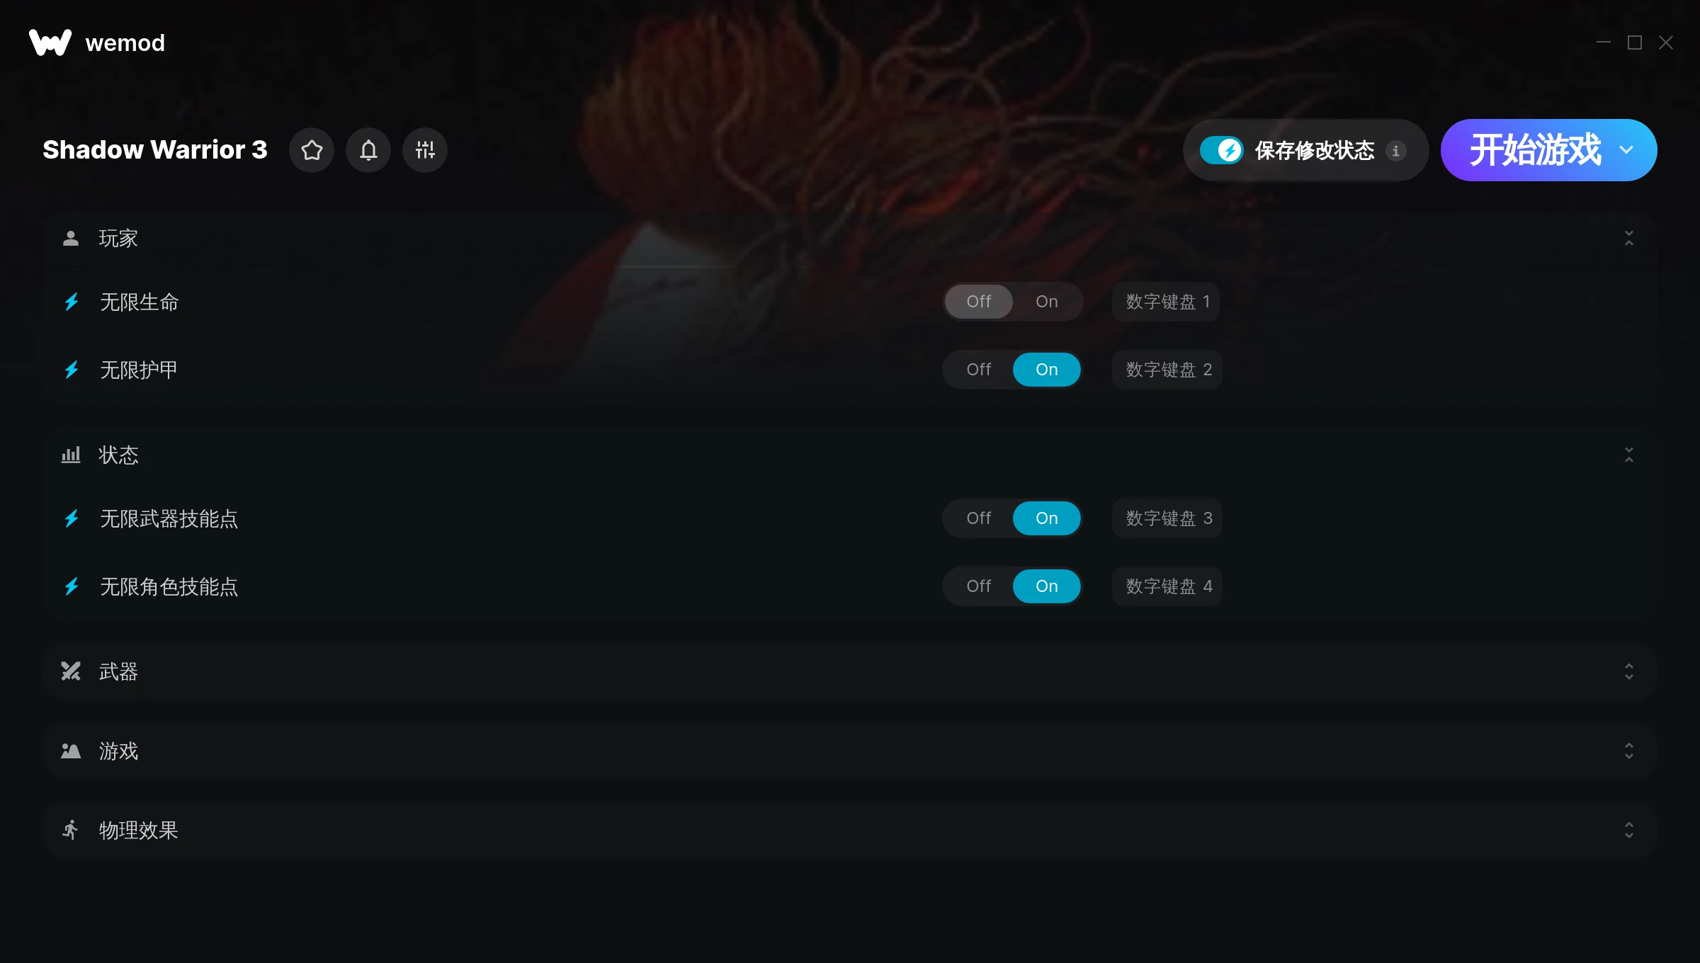Select the 状态 category header

point(850,455)
